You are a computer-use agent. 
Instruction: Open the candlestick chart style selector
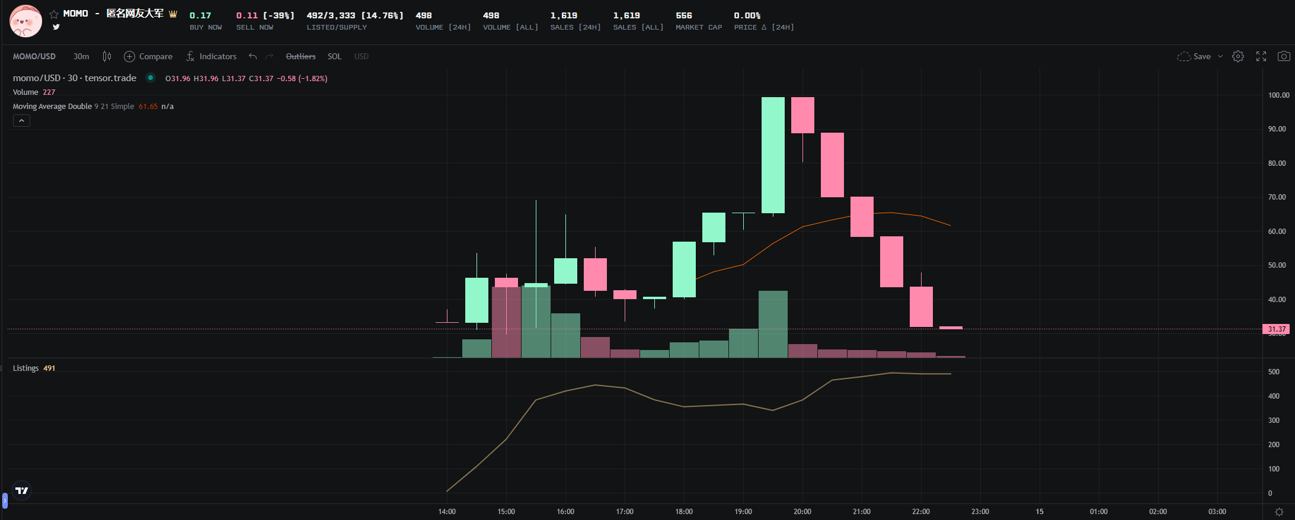click(x=107, y=56)
